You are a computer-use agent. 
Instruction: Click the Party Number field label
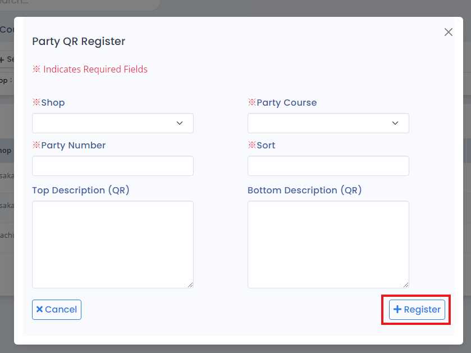click(x=73, y=145)
